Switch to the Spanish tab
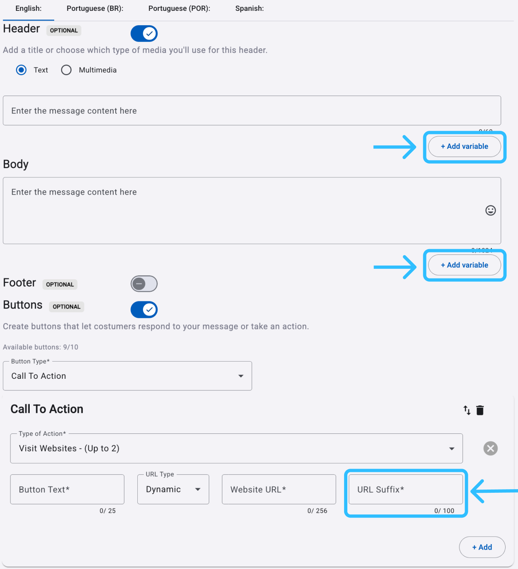Image resolution: width=518 pixels, height=569 pixels. coord(249,8)
